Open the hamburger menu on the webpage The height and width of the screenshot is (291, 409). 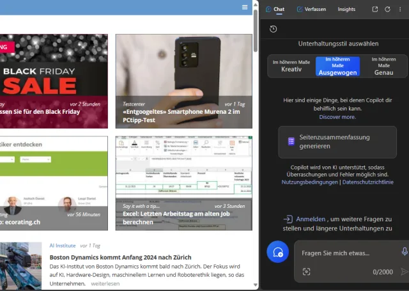coord(244,7)
